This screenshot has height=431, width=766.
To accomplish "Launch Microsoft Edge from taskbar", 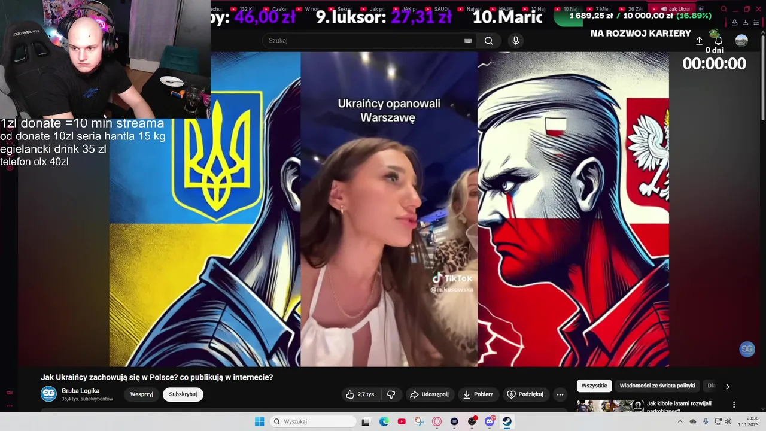I will tap(384, 421).
